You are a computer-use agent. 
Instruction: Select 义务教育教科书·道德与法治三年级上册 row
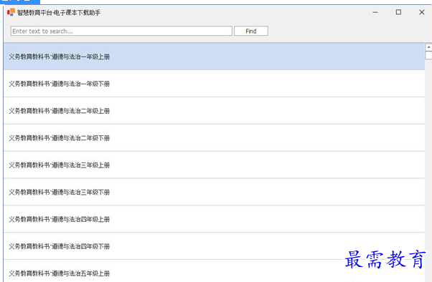click(x=214, y=165)
